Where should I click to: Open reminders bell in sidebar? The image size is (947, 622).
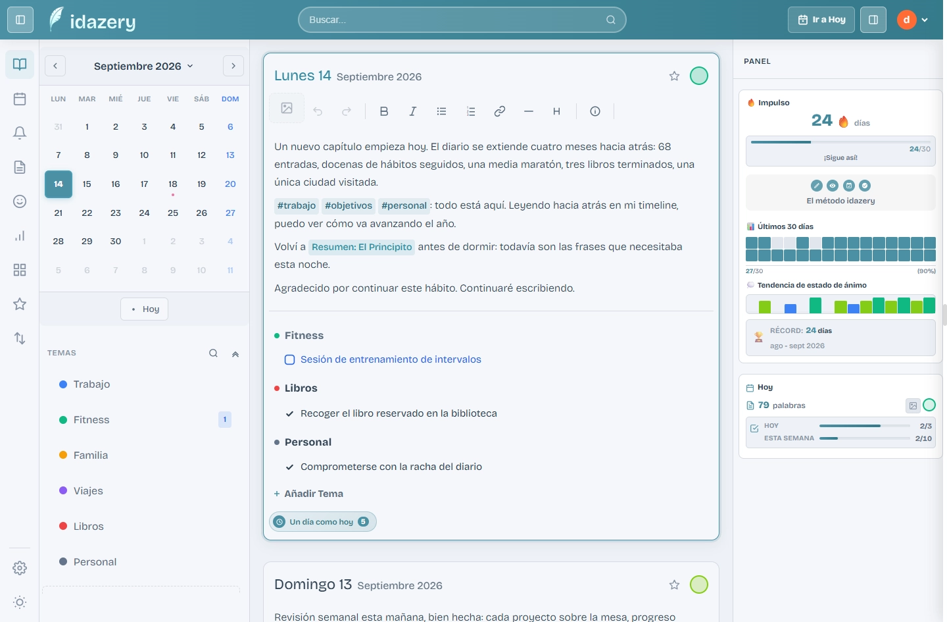coord(20,133)
